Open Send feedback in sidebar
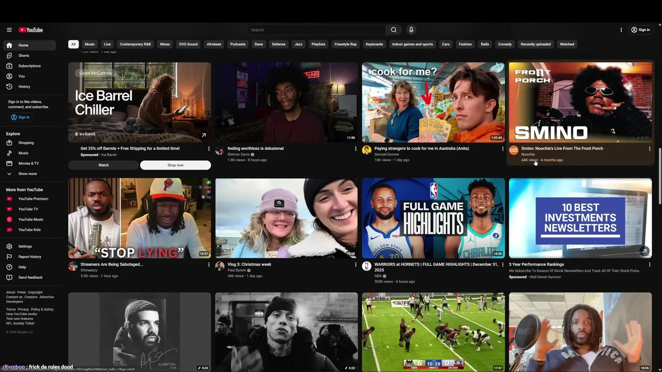 click(29, 277)
